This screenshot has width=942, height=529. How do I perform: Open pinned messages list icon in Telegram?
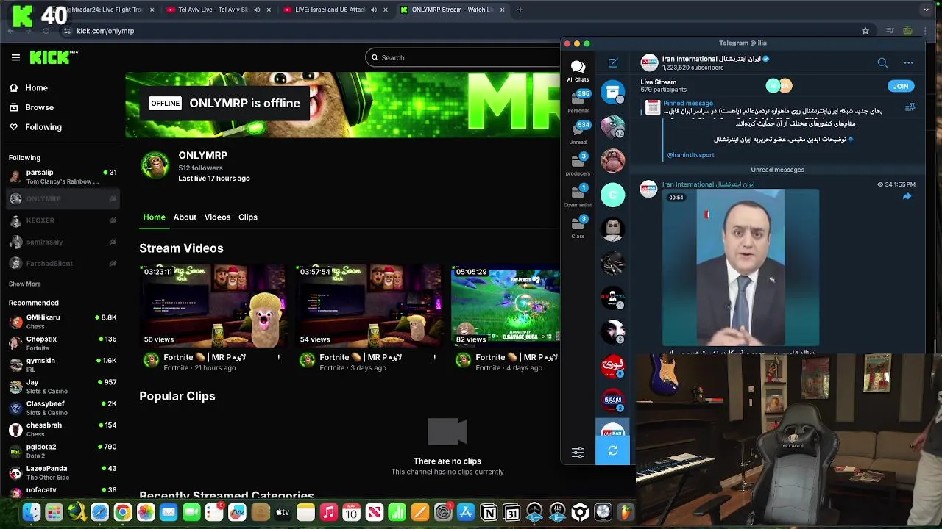tap(910, 107)
